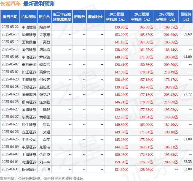The height and width of the screenshot is (181, 193).
Task: Click institution 华泰证券
Action: pos(29,35)
